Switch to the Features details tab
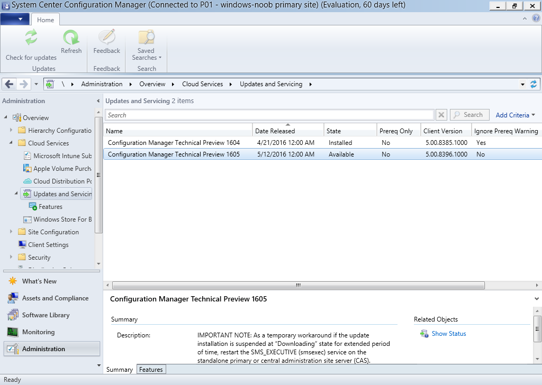The height and width of the screenshot is (385, 542). click(x=151, y=370)
